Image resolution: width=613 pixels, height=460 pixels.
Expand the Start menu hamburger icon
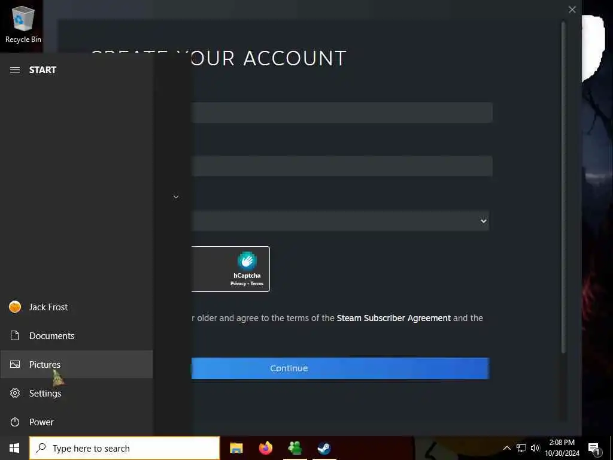point(15,70)
